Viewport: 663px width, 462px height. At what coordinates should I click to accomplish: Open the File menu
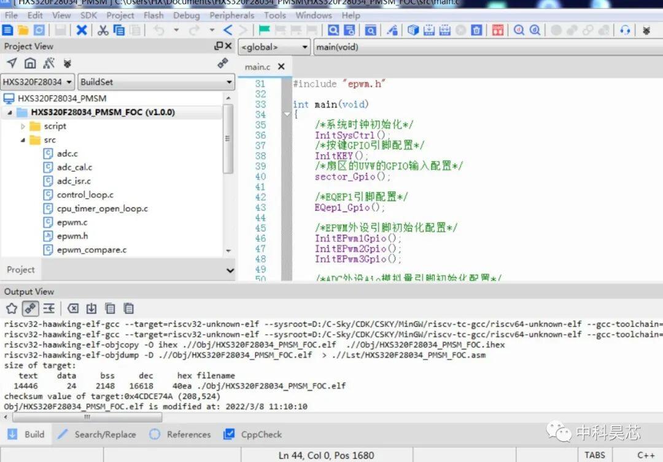(11, 15)
